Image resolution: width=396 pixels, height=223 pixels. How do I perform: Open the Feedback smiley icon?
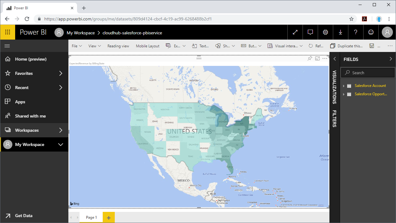tap(371, 32)
